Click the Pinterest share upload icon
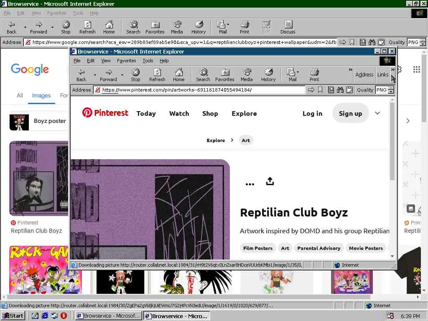The width and height of the screenshot is (428, 321). click(270, 181)
